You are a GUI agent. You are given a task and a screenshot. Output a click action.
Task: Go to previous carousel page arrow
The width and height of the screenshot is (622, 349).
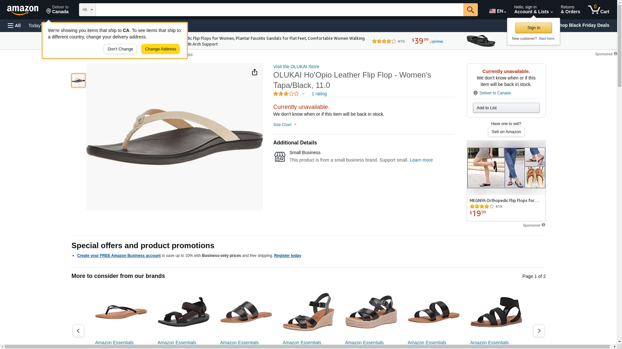(x=78, y=331)
